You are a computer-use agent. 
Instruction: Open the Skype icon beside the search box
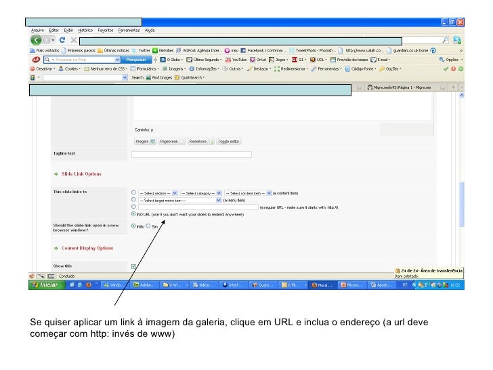coord(457,40)
